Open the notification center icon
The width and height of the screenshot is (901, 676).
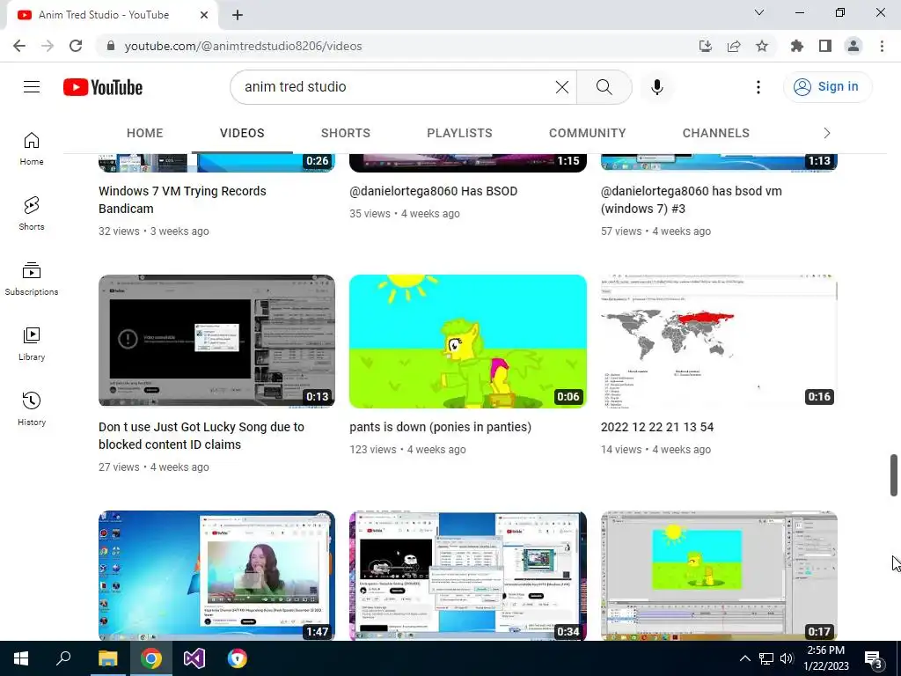click(874, 659)
